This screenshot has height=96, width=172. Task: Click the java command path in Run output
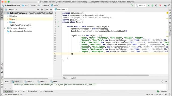[x=55, y=85]
